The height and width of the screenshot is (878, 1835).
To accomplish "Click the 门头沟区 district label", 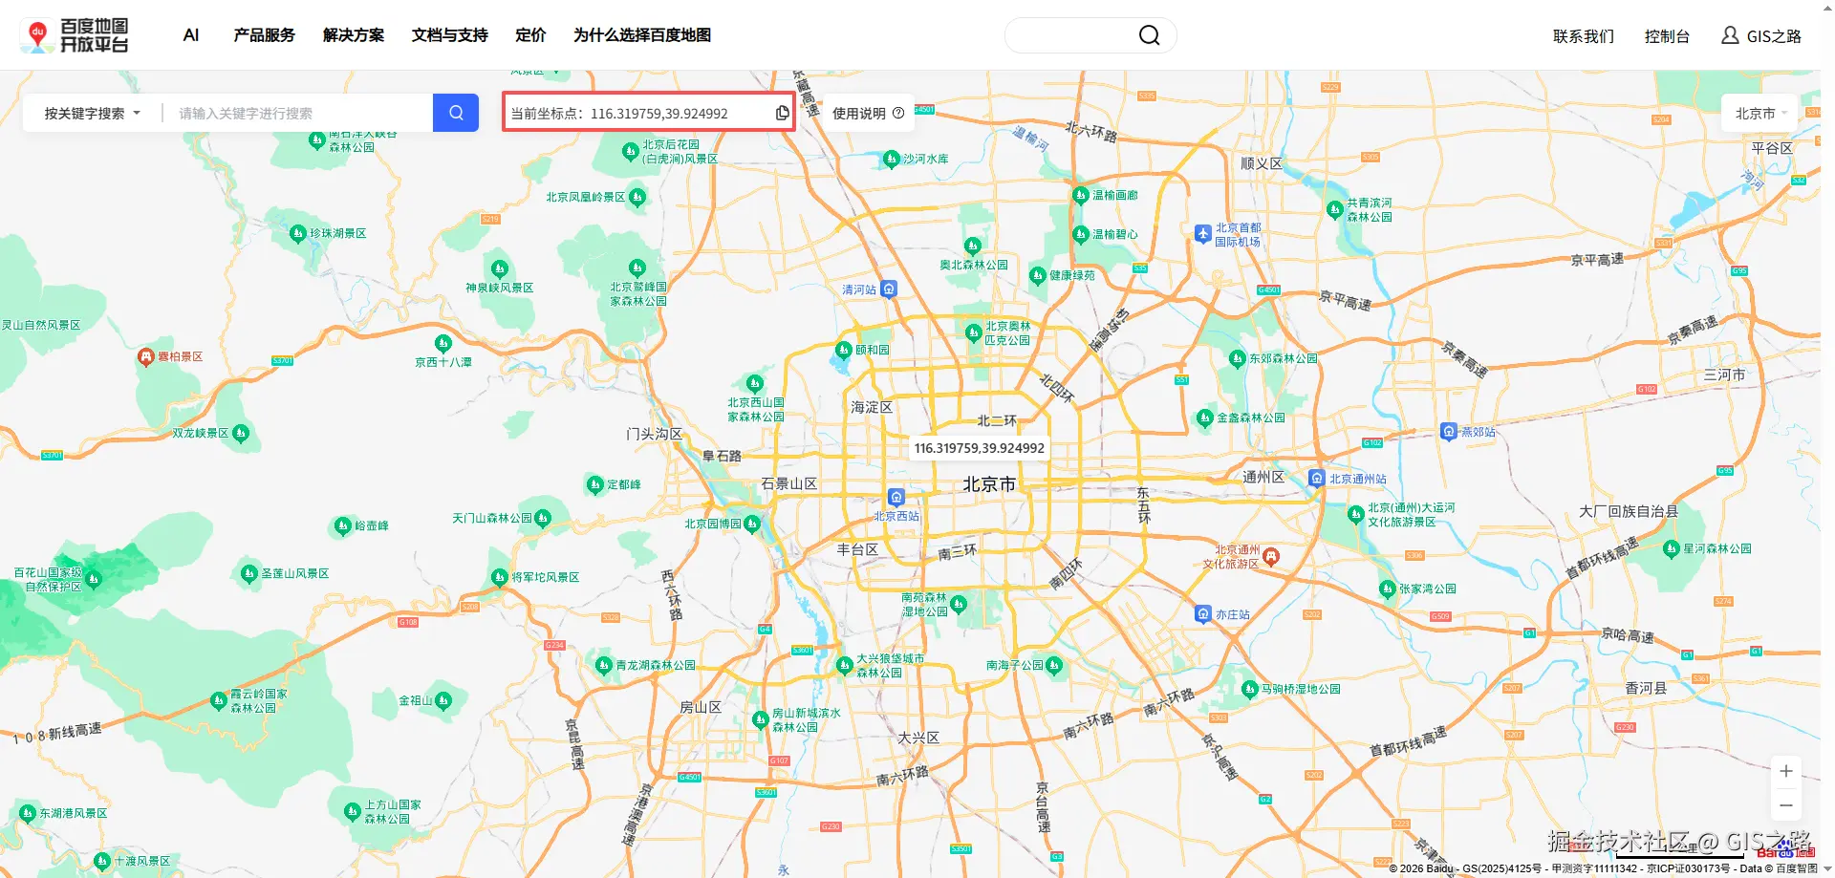I will point(654,434).
